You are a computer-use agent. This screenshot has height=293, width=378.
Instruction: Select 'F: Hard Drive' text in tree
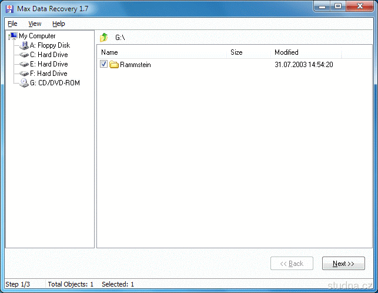49,74
